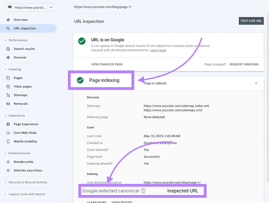Collapse the Page indexing section chevron

256,83
